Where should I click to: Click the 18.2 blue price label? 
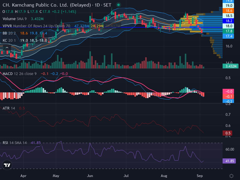click(x=228, y=21)
